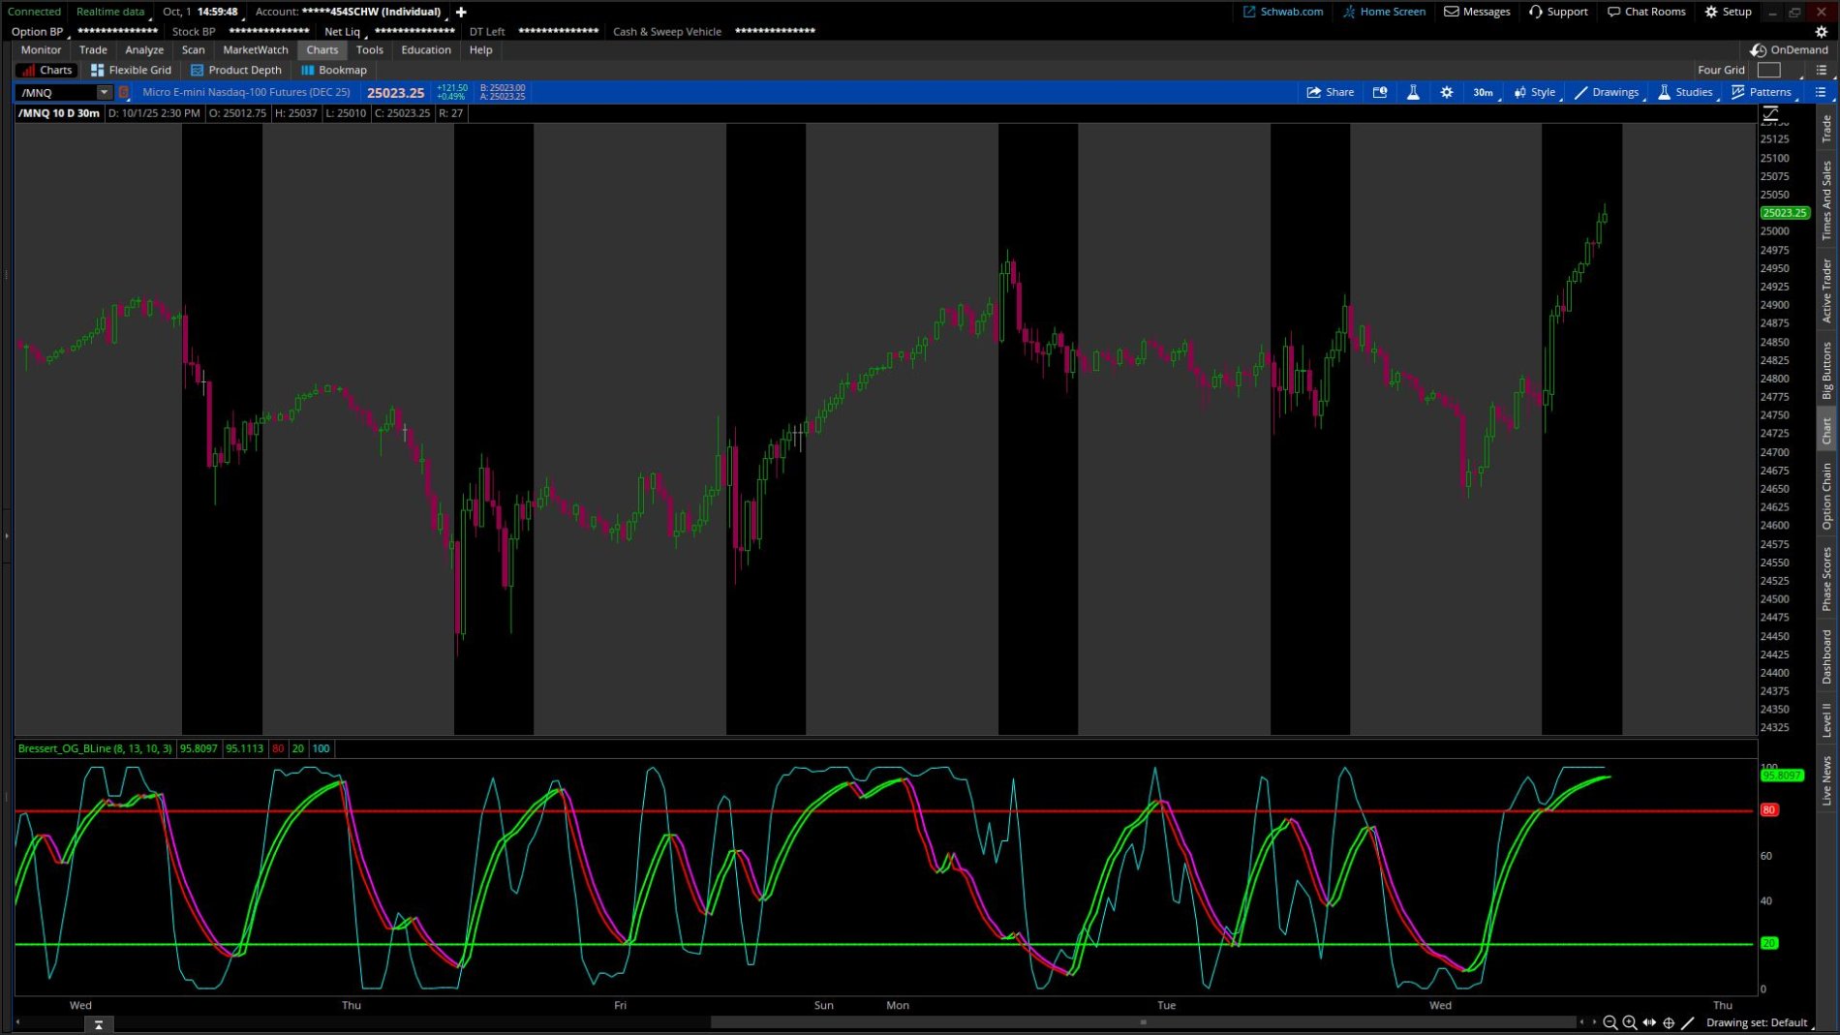Open the Drawing set Default dropdown
This screenshot has width=1840, height=1035.
1756,1022
